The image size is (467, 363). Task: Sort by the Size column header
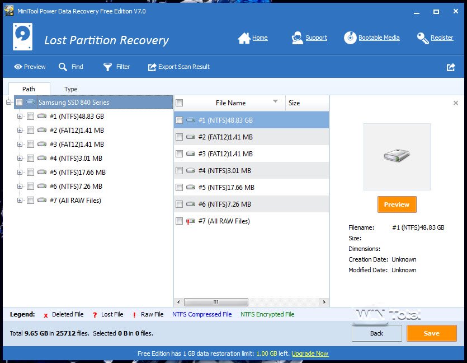[x=307, y=103]
